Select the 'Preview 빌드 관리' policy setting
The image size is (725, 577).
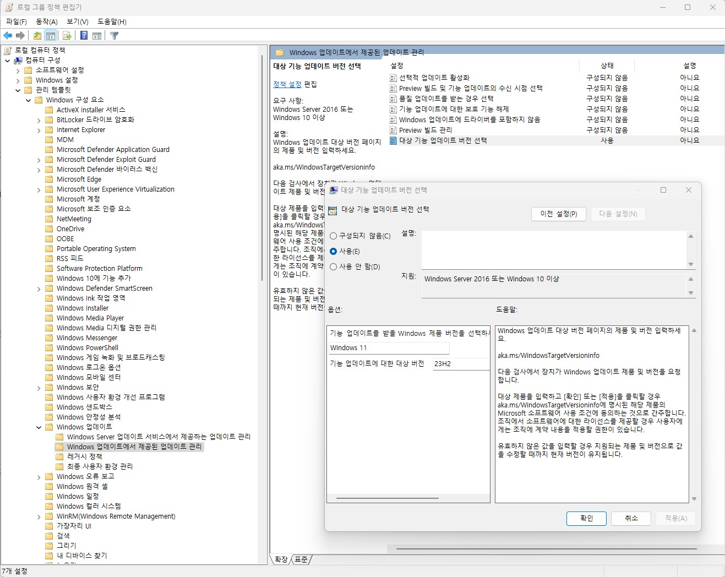click(425, 130)
